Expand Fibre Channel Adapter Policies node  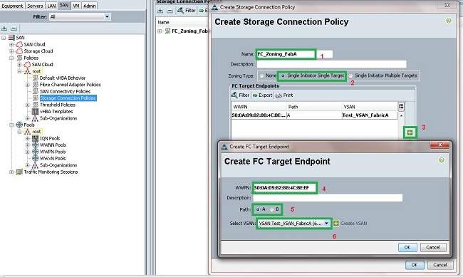28,85
